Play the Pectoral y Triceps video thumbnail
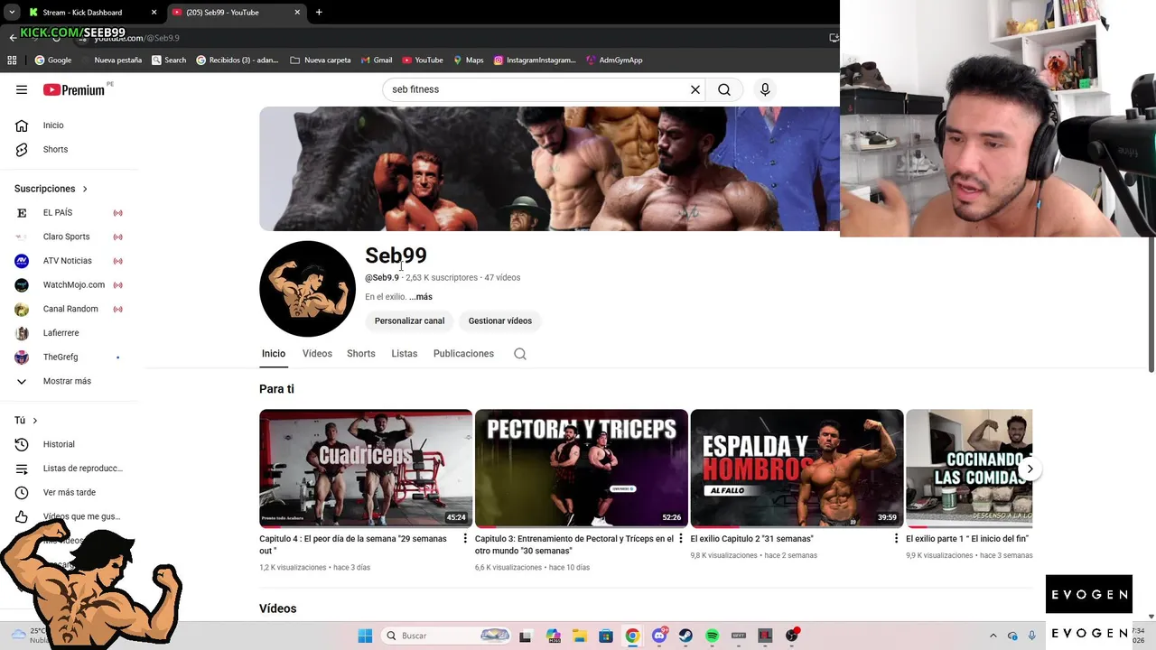1156x650 pixels. click(x=582, y=469)
